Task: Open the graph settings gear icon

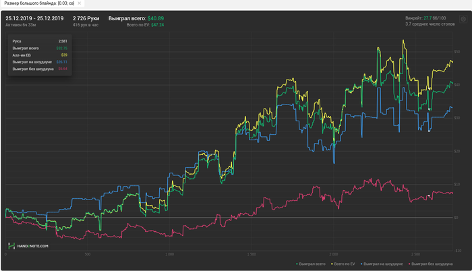Action: [x=463, y=19]
